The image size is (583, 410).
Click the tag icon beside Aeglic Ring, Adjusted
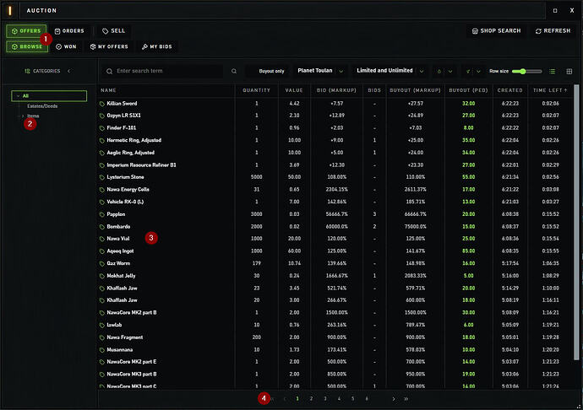coord(102,153)
